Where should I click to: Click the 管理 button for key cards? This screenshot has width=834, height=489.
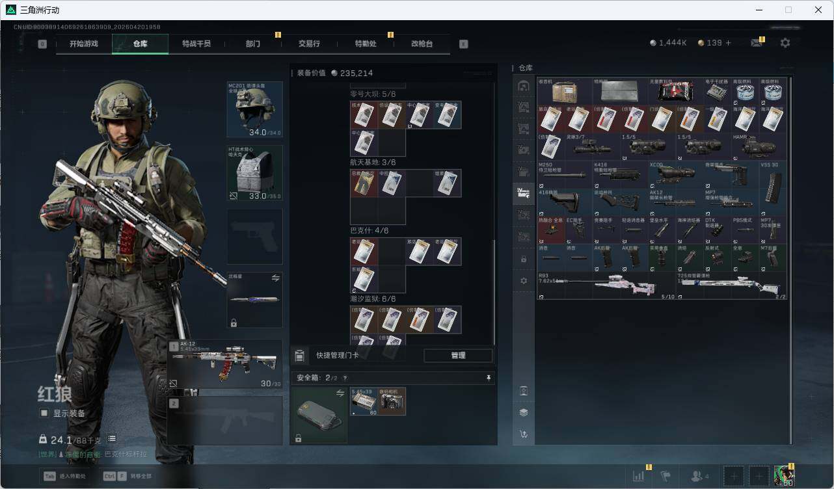458,356
